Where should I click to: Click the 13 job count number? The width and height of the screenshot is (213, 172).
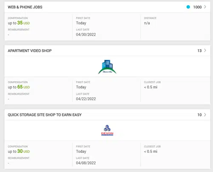coord(199,51)
